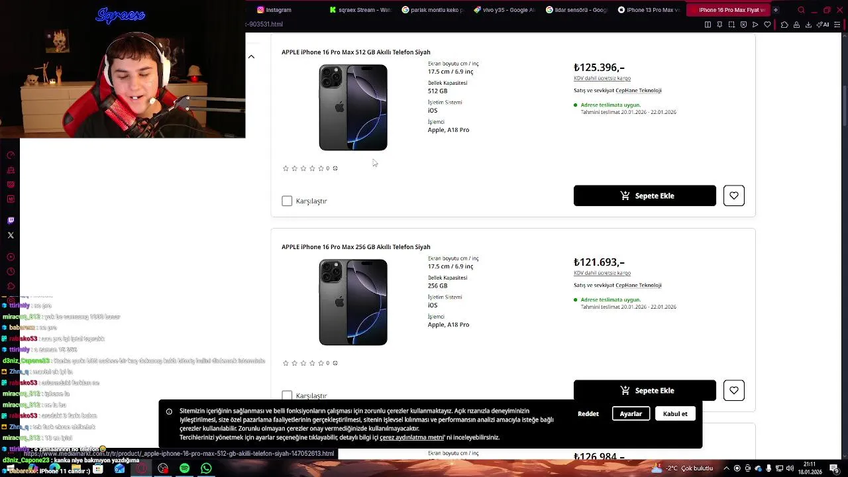
Task: Open the X (Twitter) sidebar icon
Action: [x=11, y=235]
